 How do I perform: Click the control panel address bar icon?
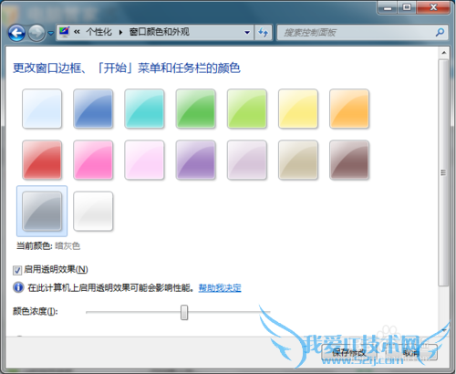[65, 32]
